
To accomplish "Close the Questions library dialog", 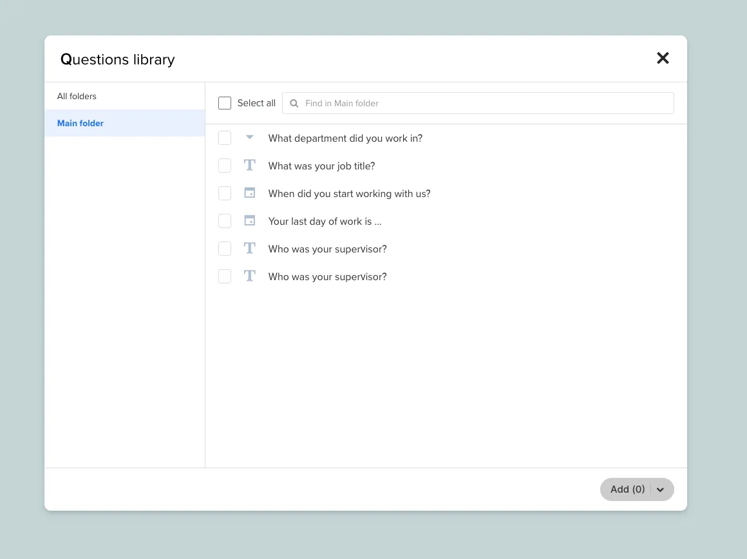I will point(663,58).
